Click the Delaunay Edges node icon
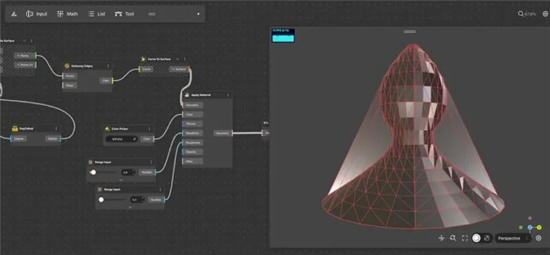The width and height of the screenshot is (550, 255). (67, 66)
